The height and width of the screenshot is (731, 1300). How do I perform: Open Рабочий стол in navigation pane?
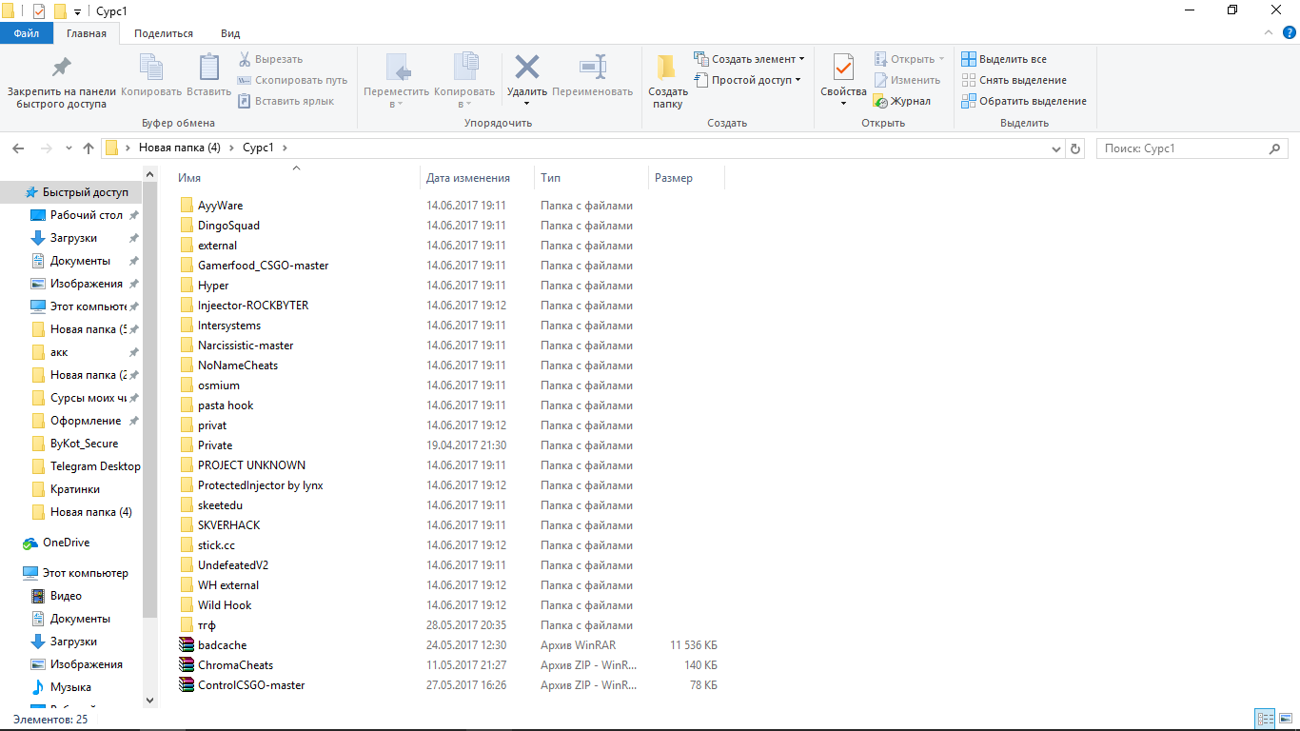(x=86, y=215)
